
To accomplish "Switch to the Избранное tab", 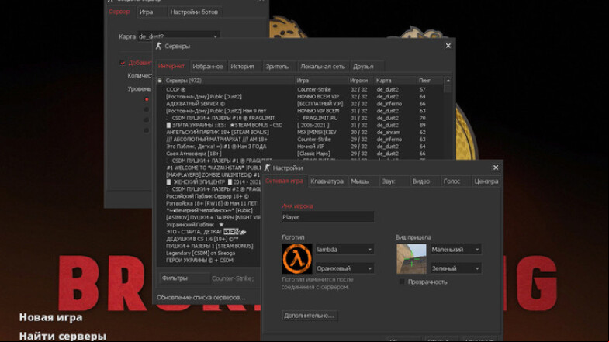I will (208, 67).
